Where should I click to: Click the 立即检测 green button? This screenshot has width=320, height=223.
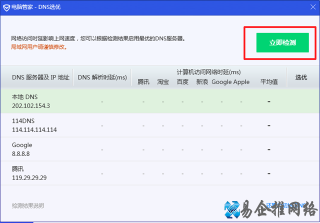tap(282, 42)
